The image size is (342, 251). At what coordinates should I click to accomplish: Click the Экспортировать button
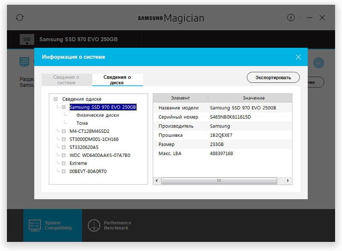(273, 77)
